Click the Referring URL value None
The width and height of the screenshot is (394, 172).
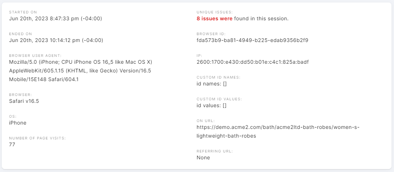coord(203,158)
